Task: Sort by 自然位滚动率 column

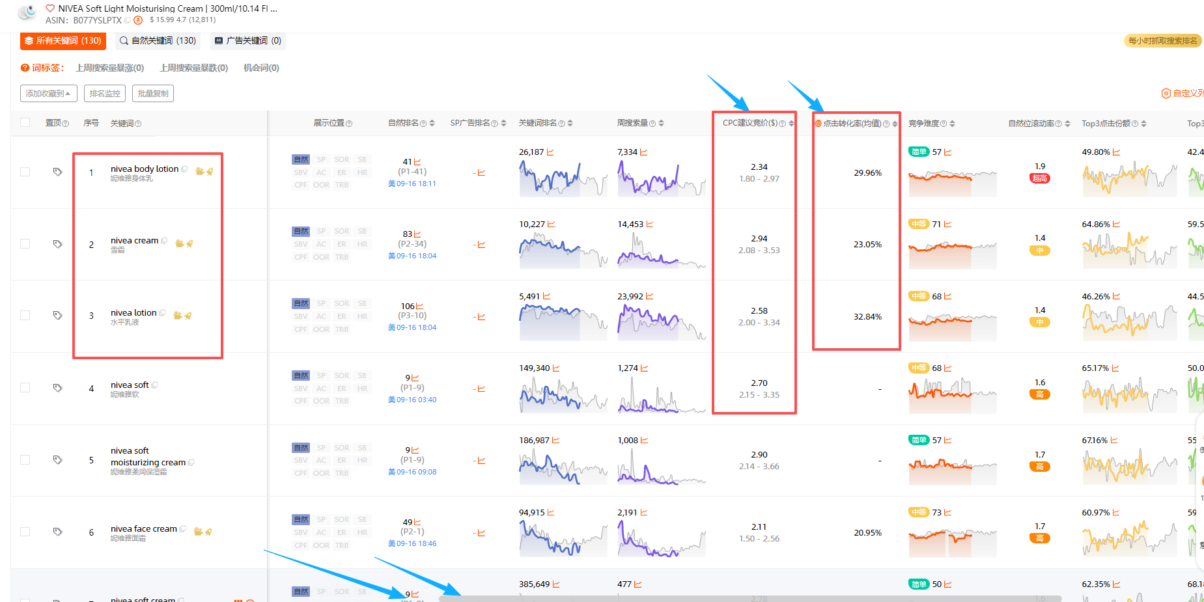Action: coord(1067,124)
